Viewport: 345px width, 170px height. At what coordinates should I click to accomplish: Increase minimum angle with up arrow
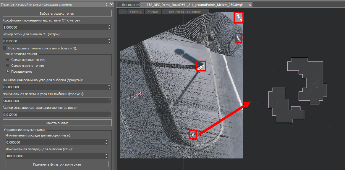[109, 86]
